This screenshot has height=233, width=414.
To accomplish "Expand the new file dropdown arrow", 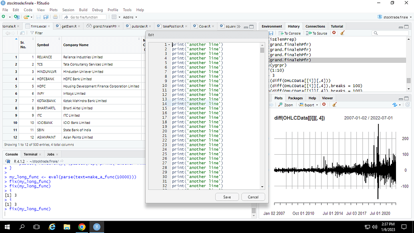I will pos(9,17).
